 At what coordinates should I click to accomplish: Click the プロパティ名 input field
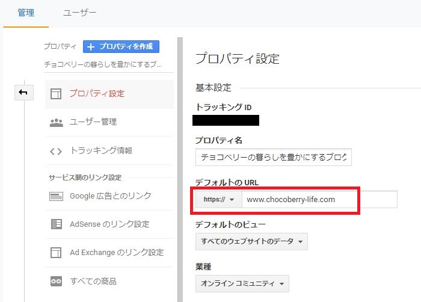pos(273,157)
